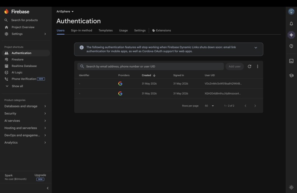Click User UID starting with VDcZmMvi3xW
Screen dimensions: 297x193
point(223,84)
